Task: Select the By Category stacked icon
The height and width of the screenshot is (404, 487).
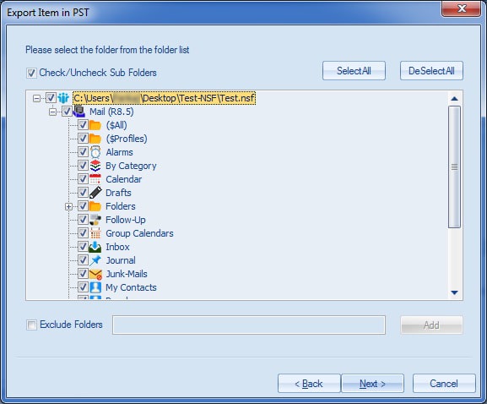Action: tap(95, 166)
